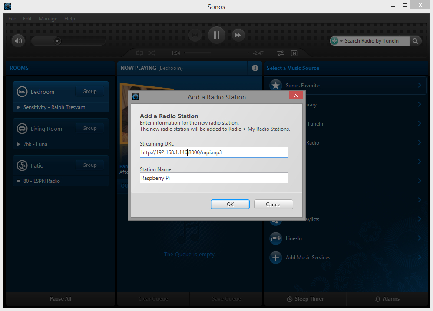This screenshot has width=433, height=311.
Task: Adjust the volume slider knob
Action: click(57, 41)
